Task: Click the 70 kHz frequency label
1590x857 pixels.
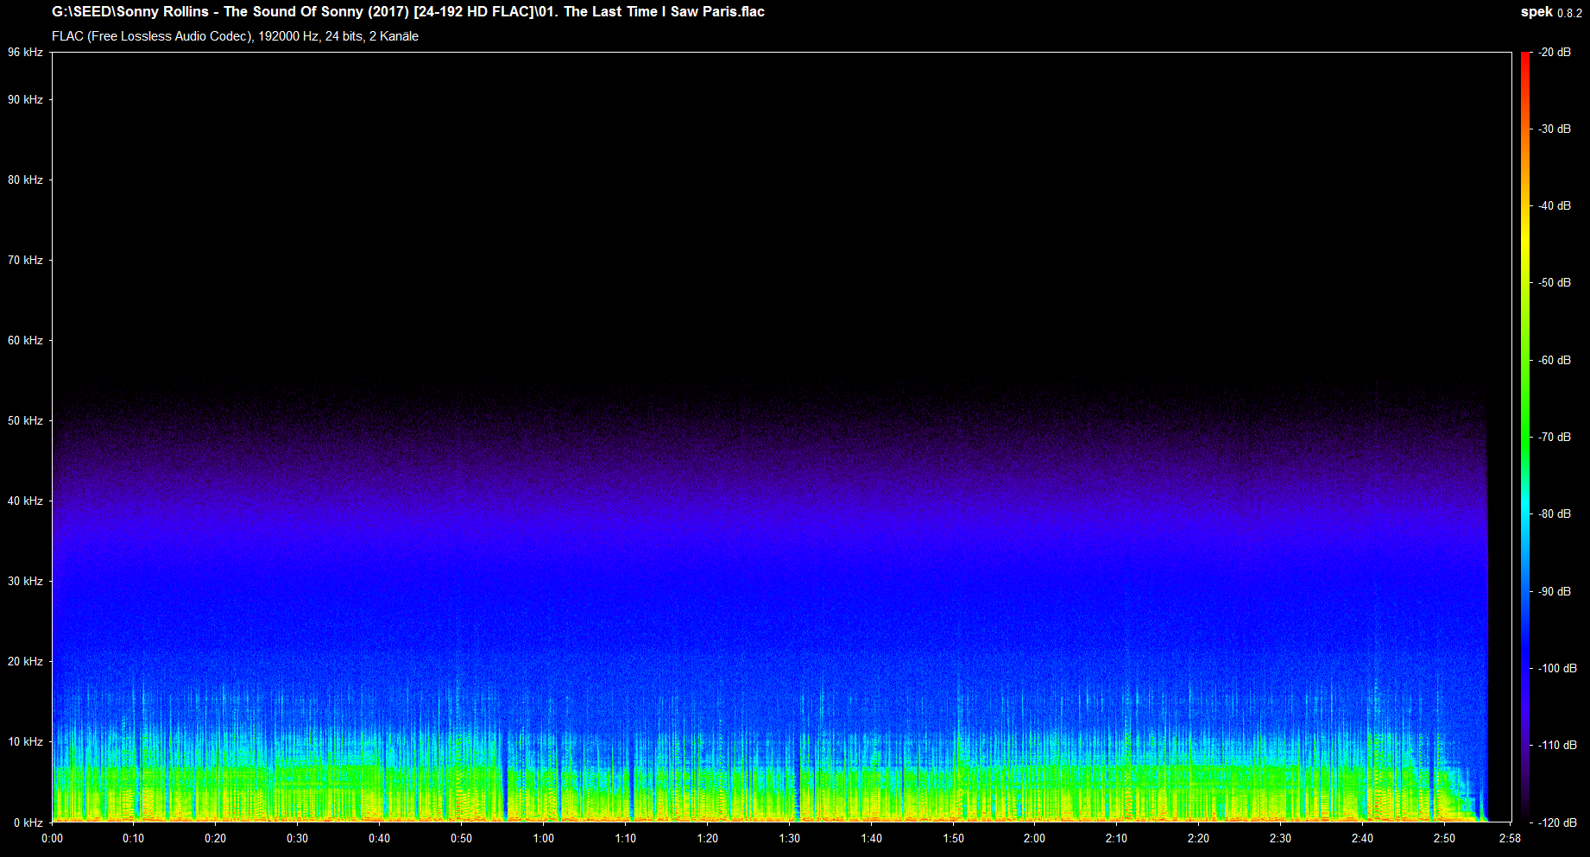Action: pos(25,260)
